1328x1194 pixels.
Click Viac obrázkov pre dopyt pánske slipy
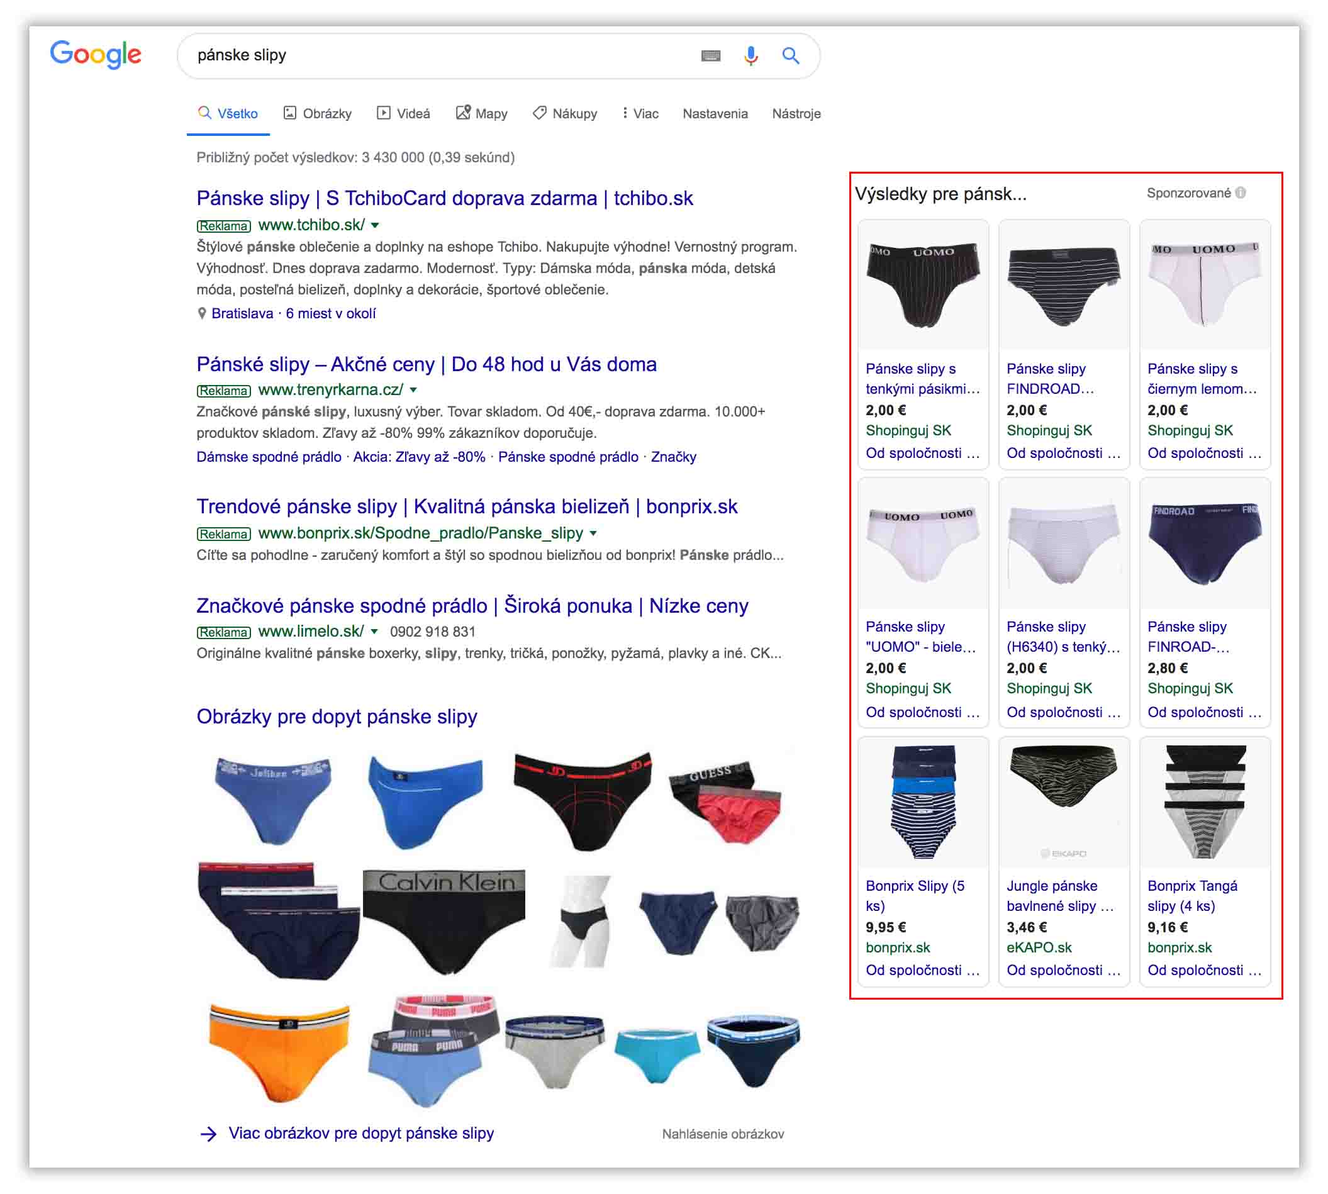[361, 1133]
